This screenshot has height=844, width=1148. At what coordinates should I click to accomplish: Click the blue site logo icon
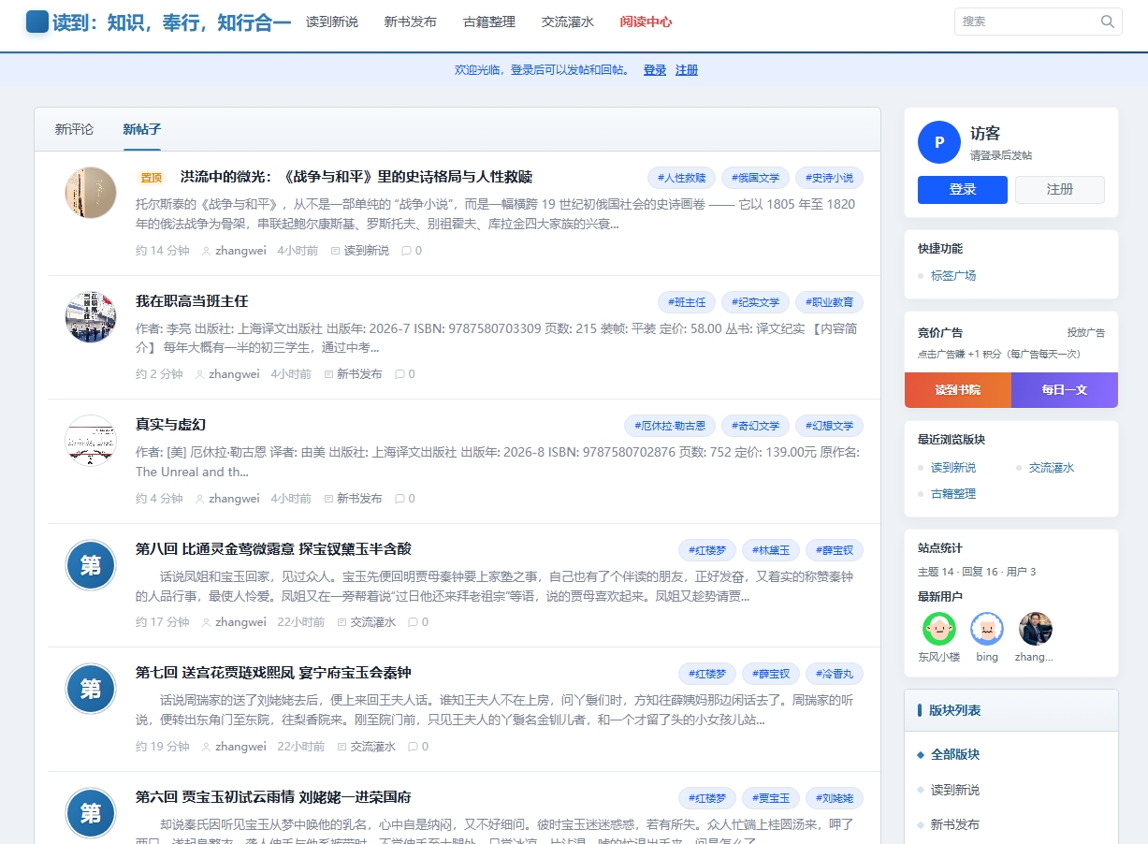click(37, 22)
